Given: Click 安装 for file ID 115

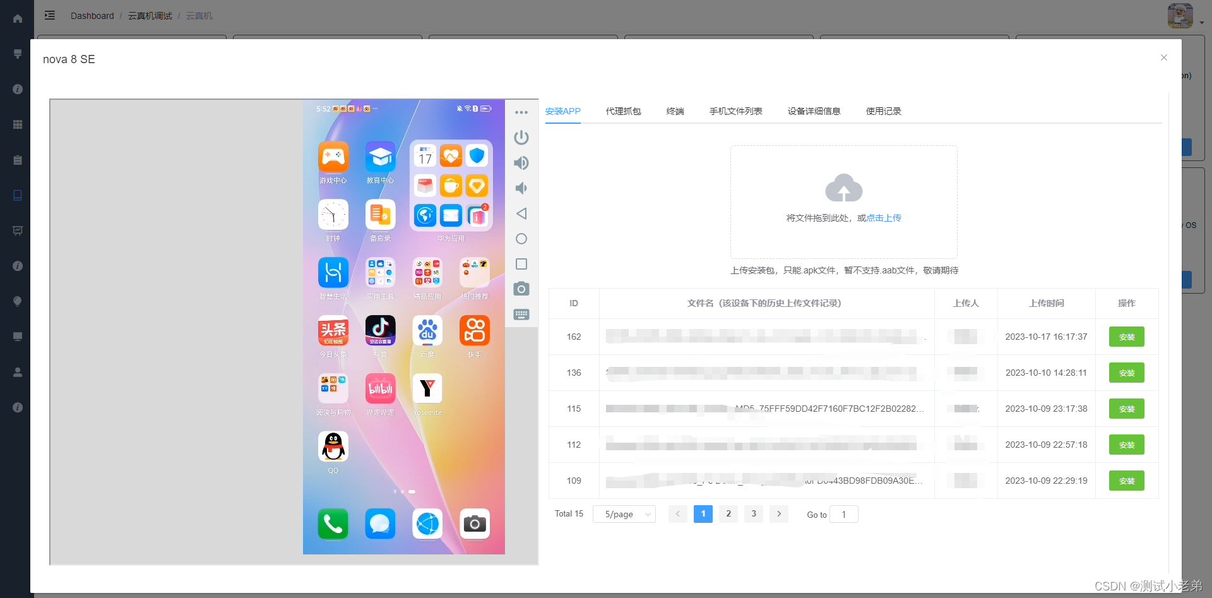Looking at the screenshot, I should tap(1127, 409).
